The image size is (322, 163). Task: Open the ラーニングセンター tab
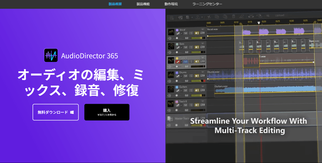[207, 4]
